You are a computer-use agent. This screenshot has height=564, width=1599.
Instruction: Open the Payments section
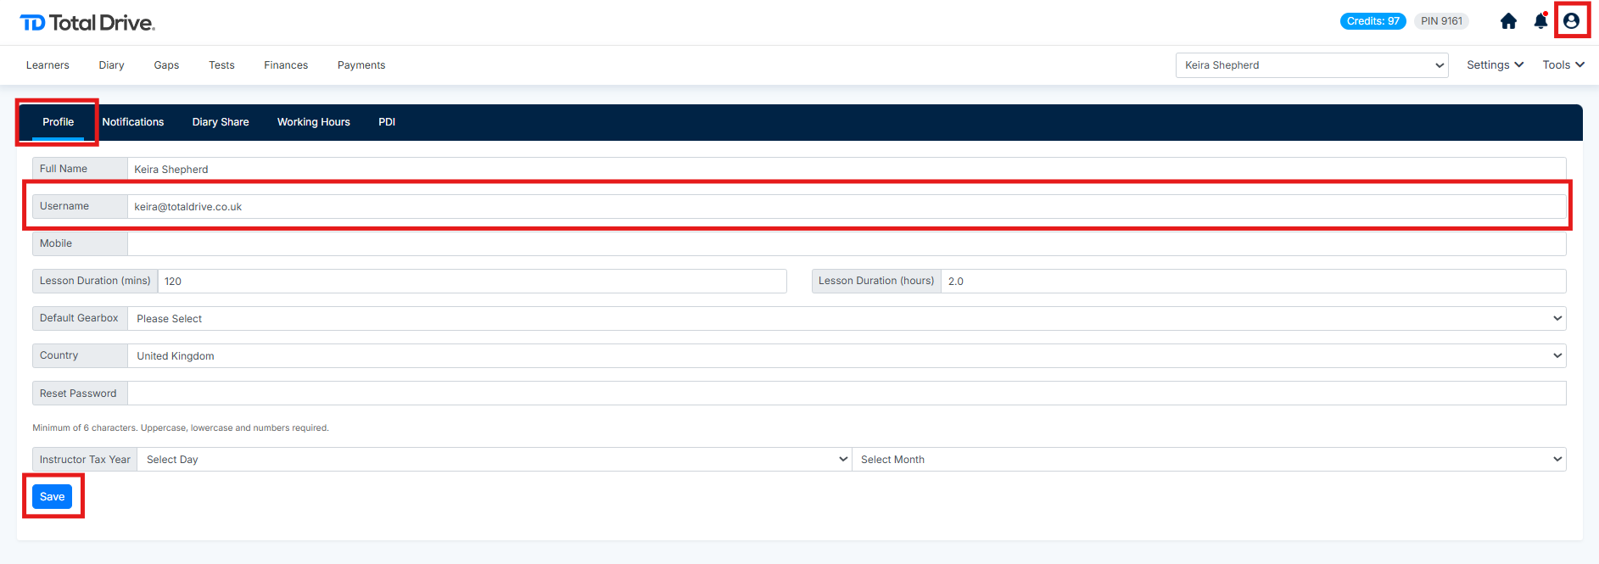pos(361,65)
